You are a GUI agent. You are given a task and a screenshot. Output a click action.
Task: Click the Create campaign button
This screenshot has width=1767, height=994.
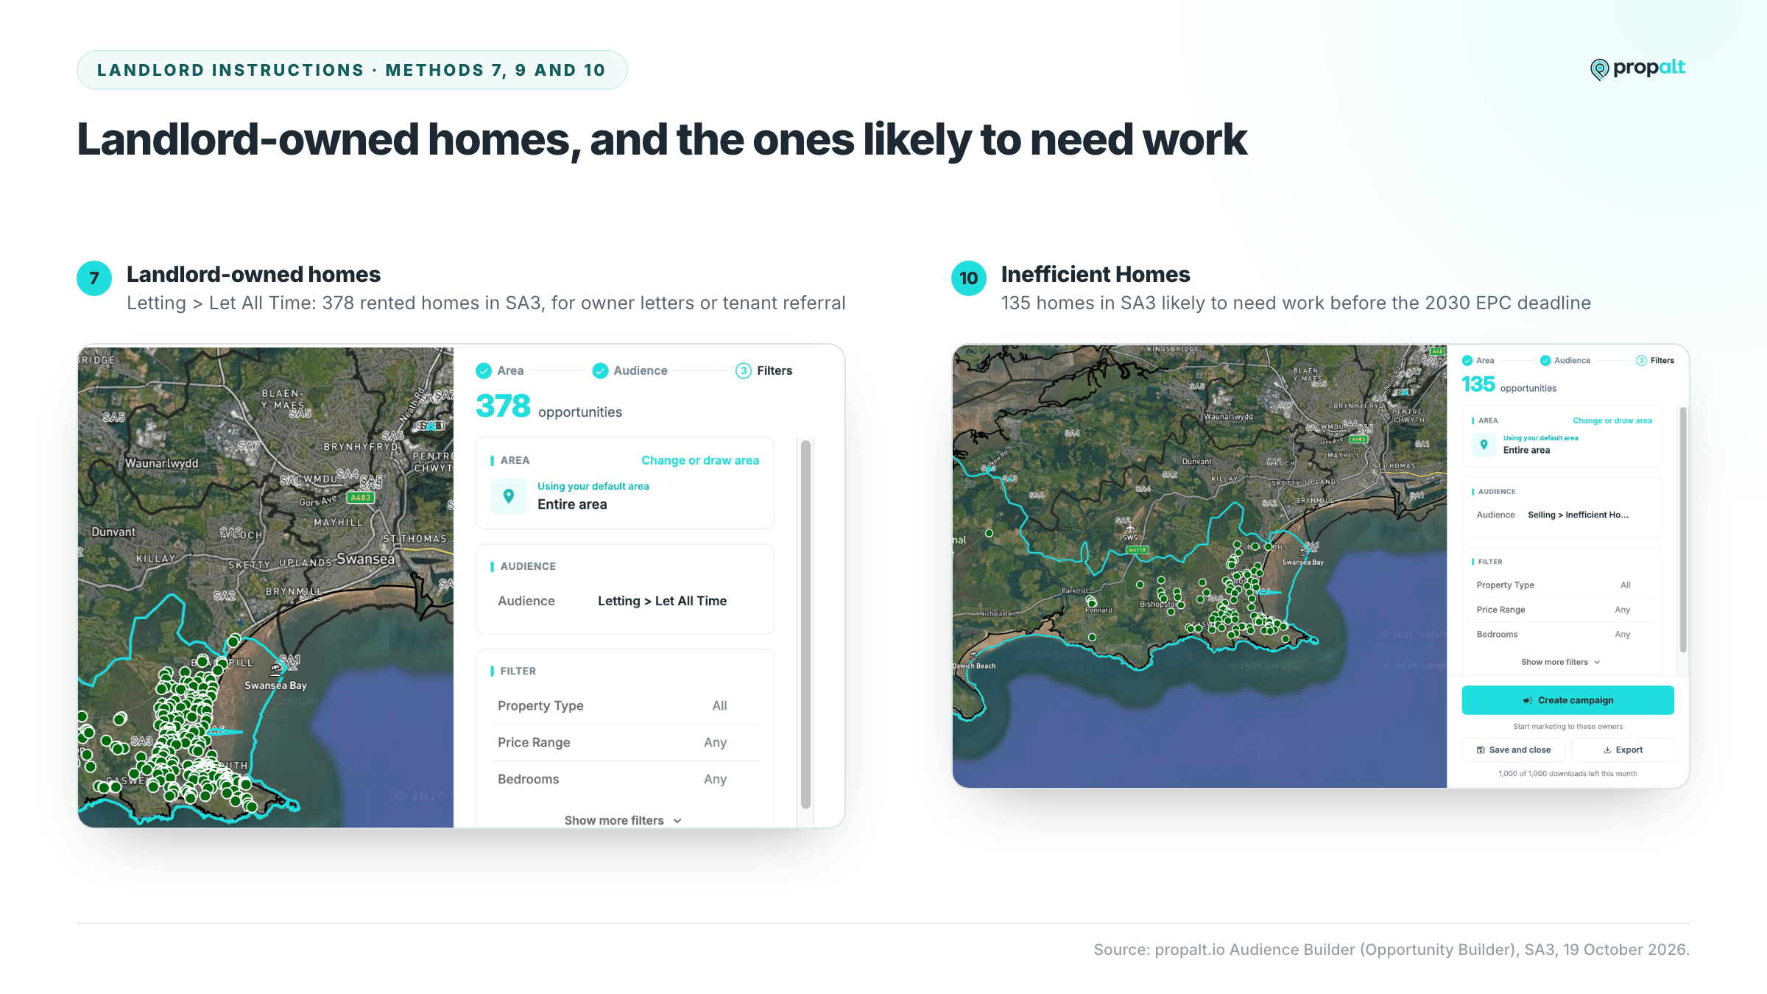[x=1568, y=700]
